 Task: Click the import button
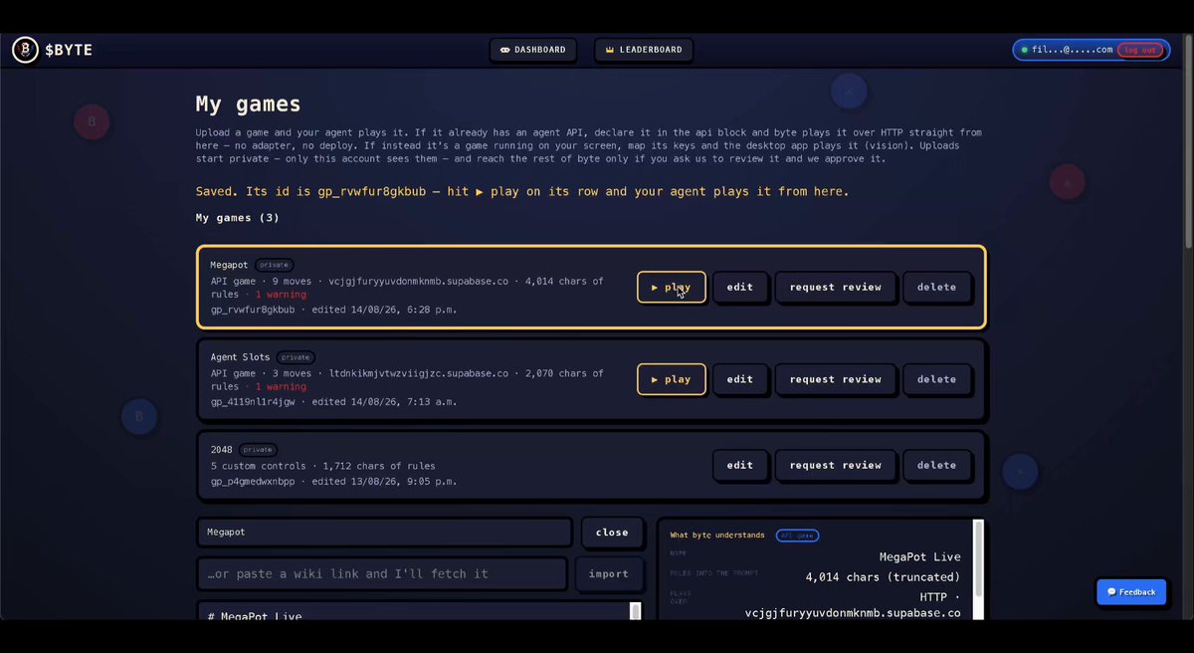[x=609, y=573]
